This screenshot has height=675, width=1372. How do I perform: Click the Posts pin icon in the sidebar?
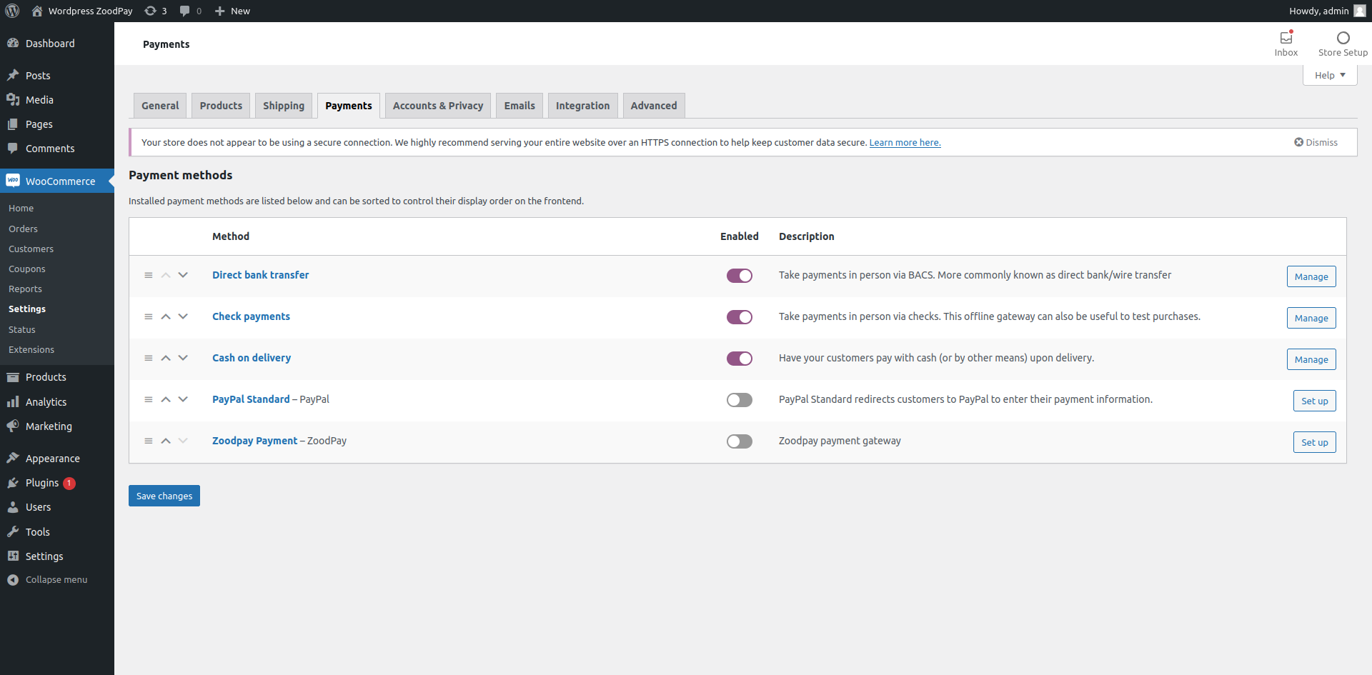[13, 75]
